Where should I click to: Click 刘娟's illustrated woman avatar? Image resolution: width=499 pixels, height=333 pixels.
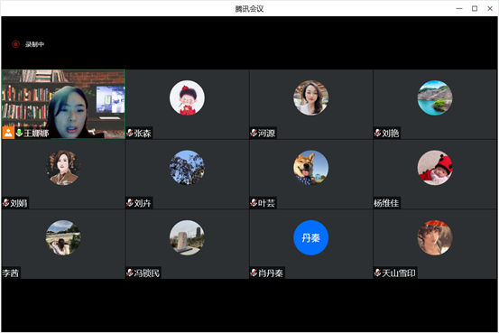(x=63, y=168)
